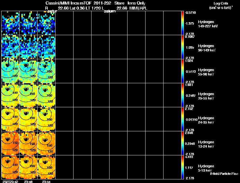Click the 'Cassini/MIMI Inca mTOF' title text
Screen dimensions: 240x183
(x=68, y=3)
